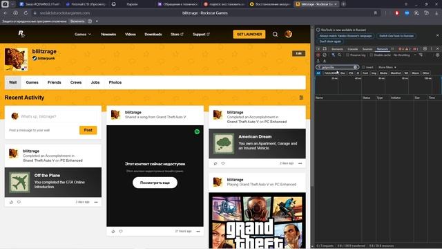Like the American Dream post
This screenshot has width=442, height=249.
[215, 163]
